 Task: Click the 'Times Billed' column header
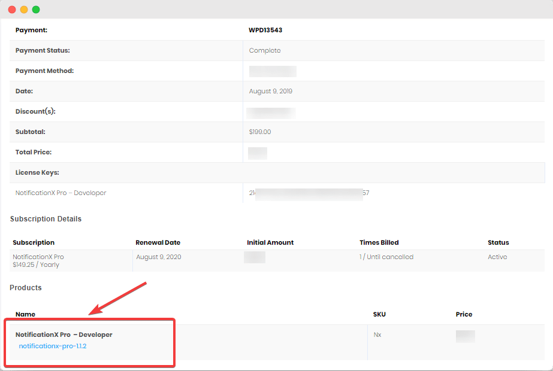(379, 242)
